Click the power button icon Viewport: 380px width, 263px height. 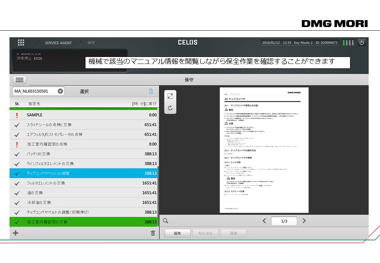coord(362,43)
